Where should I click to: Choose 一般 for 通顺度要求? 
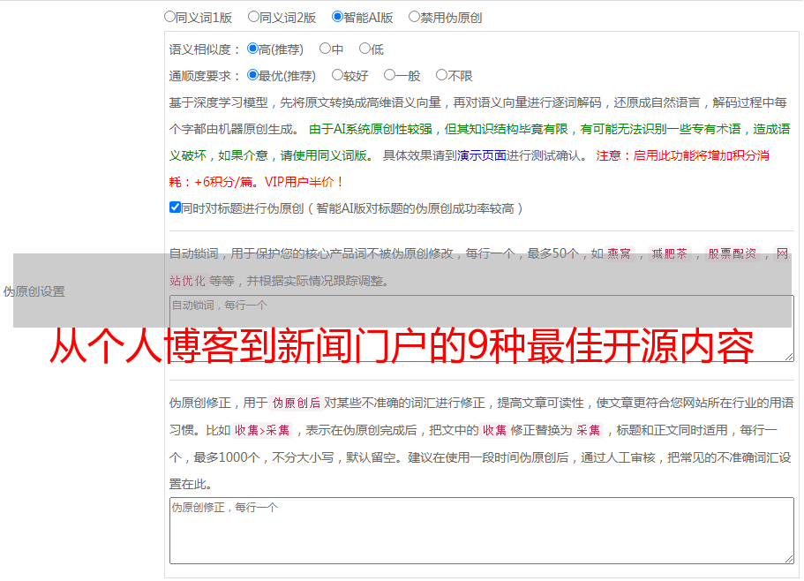tap(389, 75)
